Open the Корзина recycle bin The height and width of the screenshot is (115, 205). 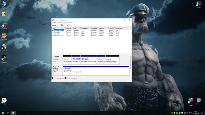tap(199, 101)
